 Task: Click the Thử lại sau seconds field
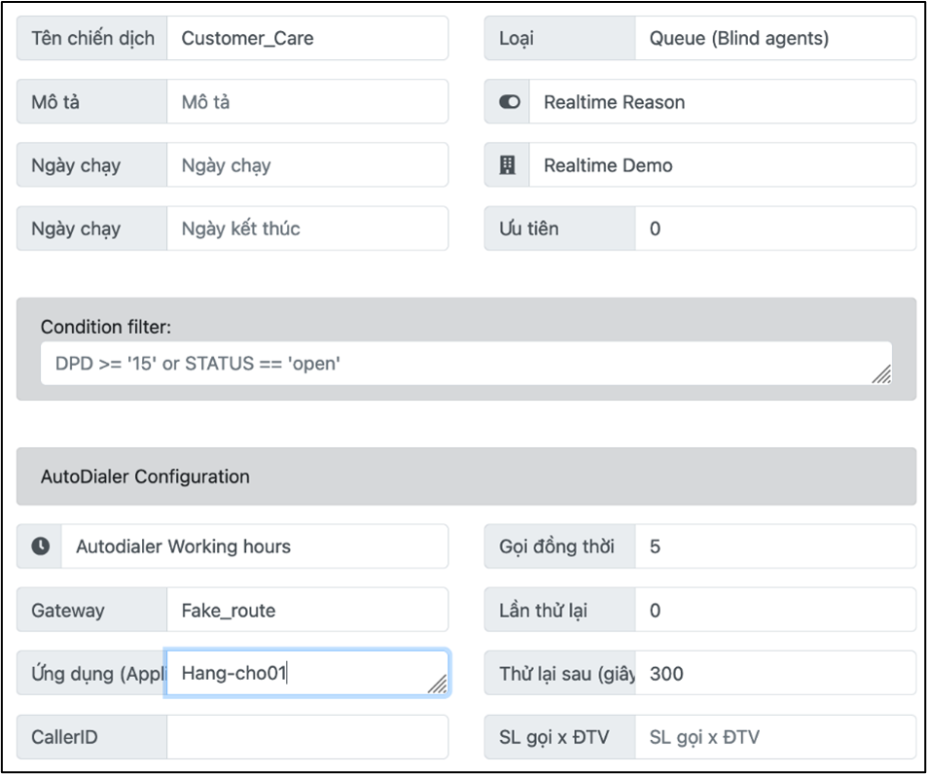tap(774, 673)
